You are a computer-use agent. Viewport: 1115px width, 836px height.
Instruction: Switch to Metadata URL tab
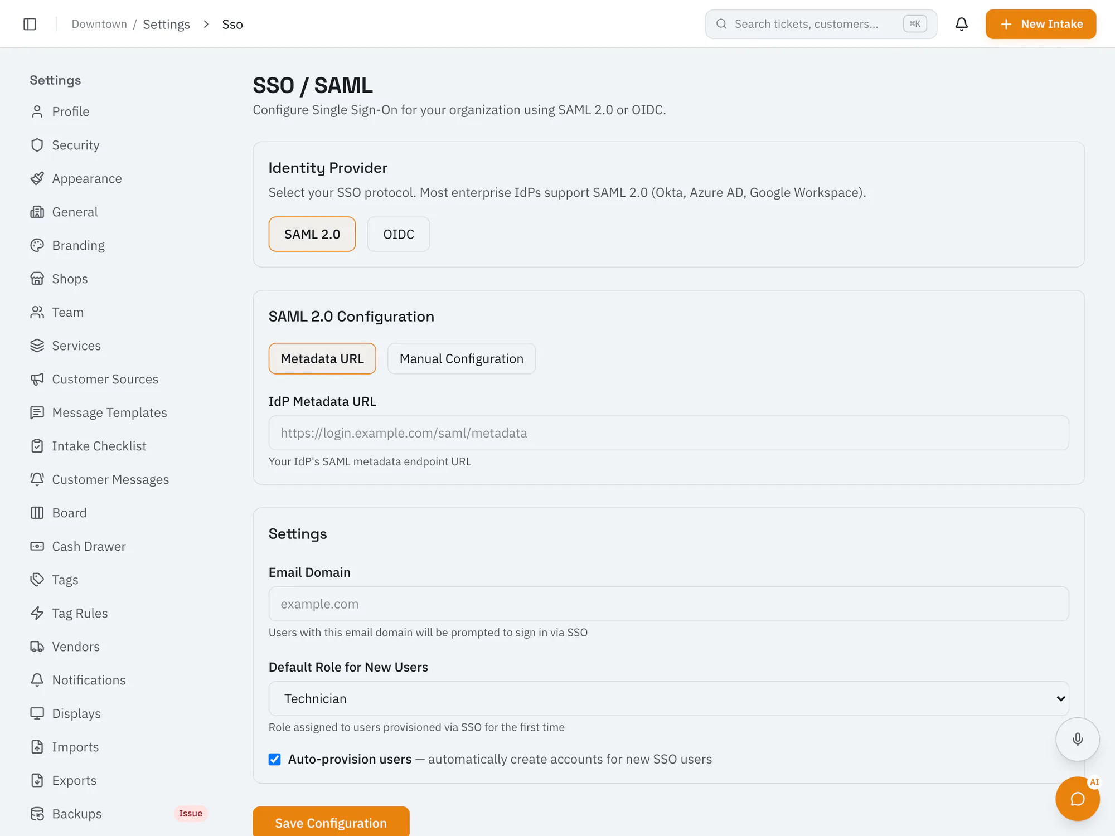(x=322, y=358)
